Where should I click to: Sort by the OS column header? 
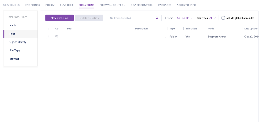point(57,28)
